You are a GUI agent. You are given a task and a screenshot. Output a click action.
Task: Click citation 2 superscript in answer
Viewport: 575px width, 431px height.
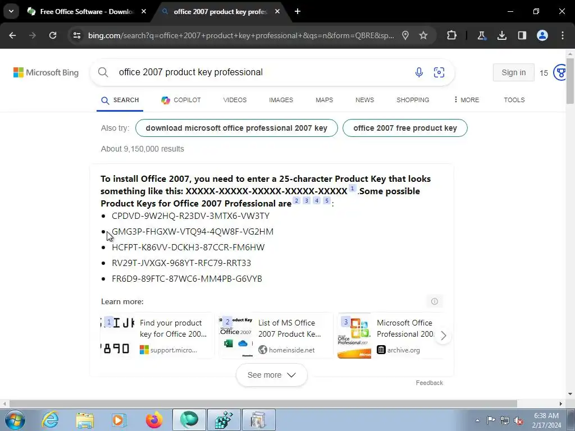(x=296, y=200)
